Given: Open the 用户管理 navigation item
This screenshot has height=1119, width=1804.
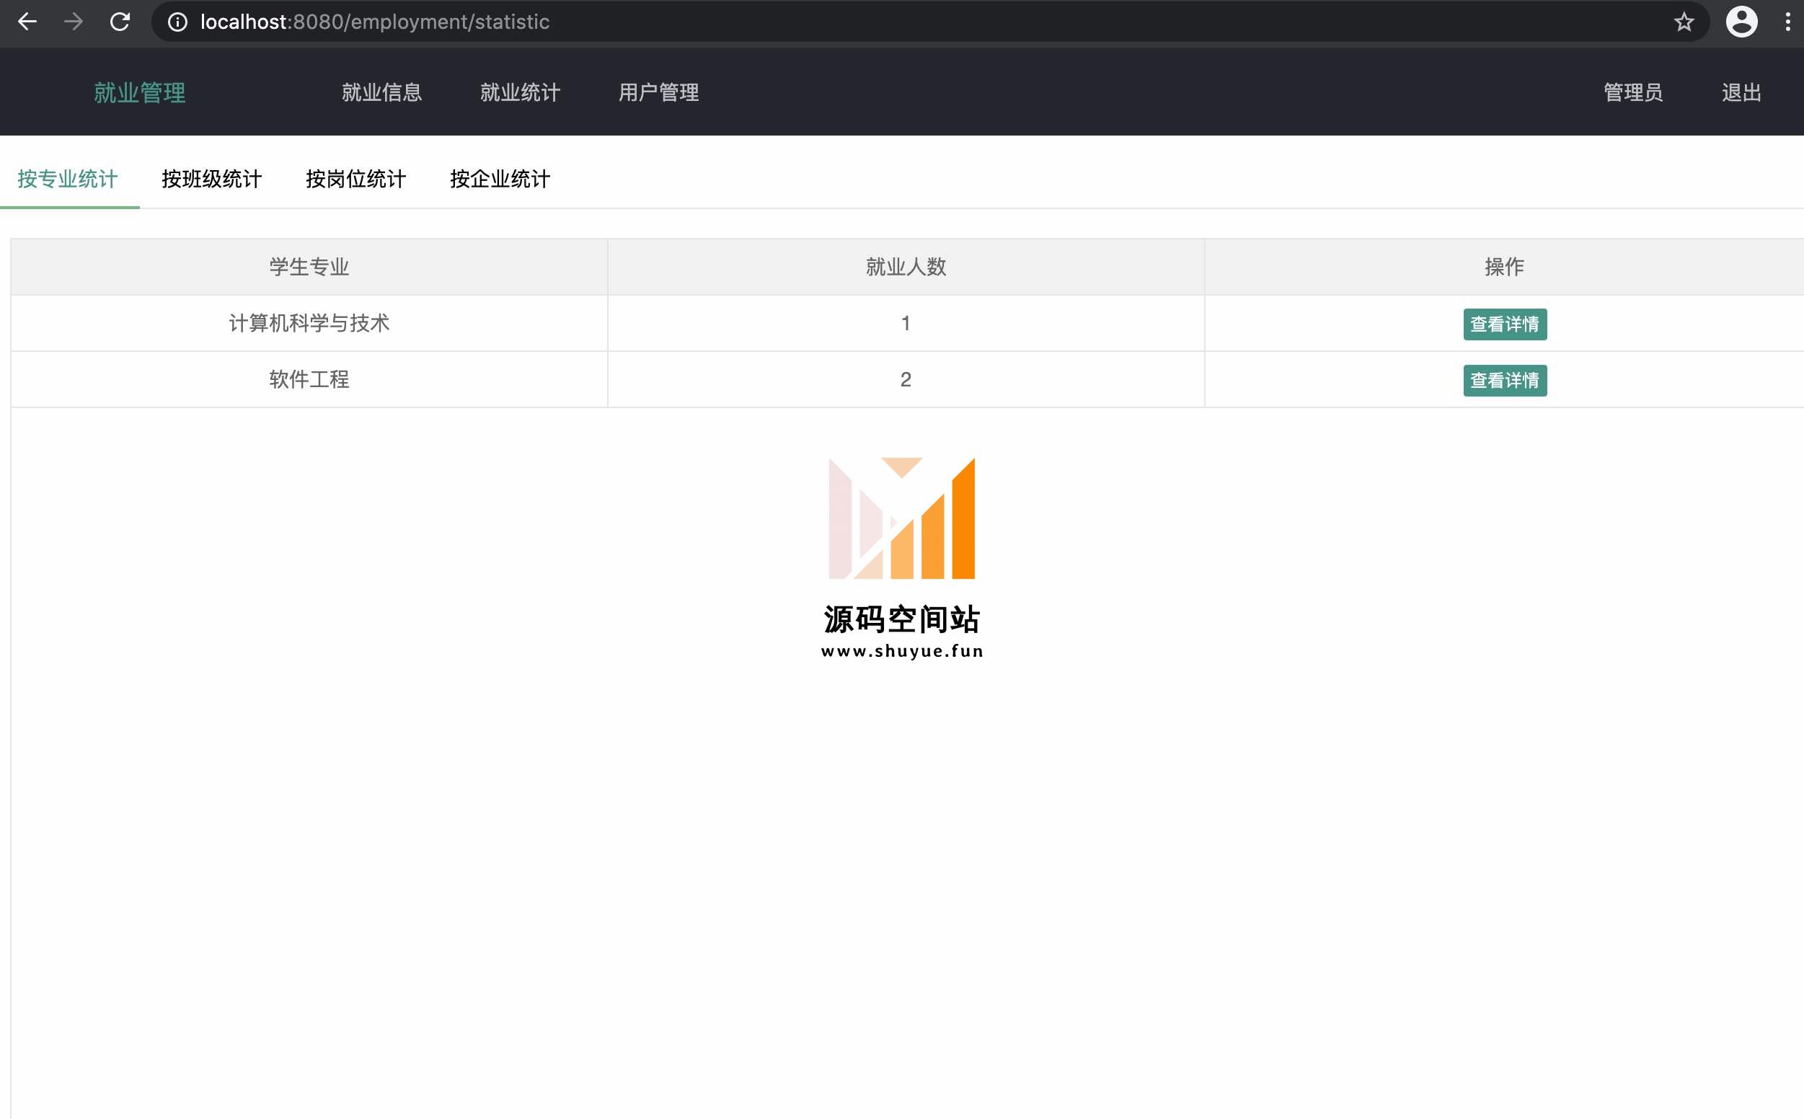Looking at the screenshot, I should 658,92.
